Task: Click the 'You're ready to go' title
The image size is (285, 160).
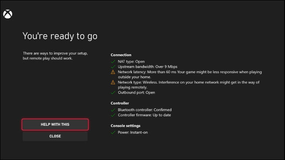Action: [60, 36]
